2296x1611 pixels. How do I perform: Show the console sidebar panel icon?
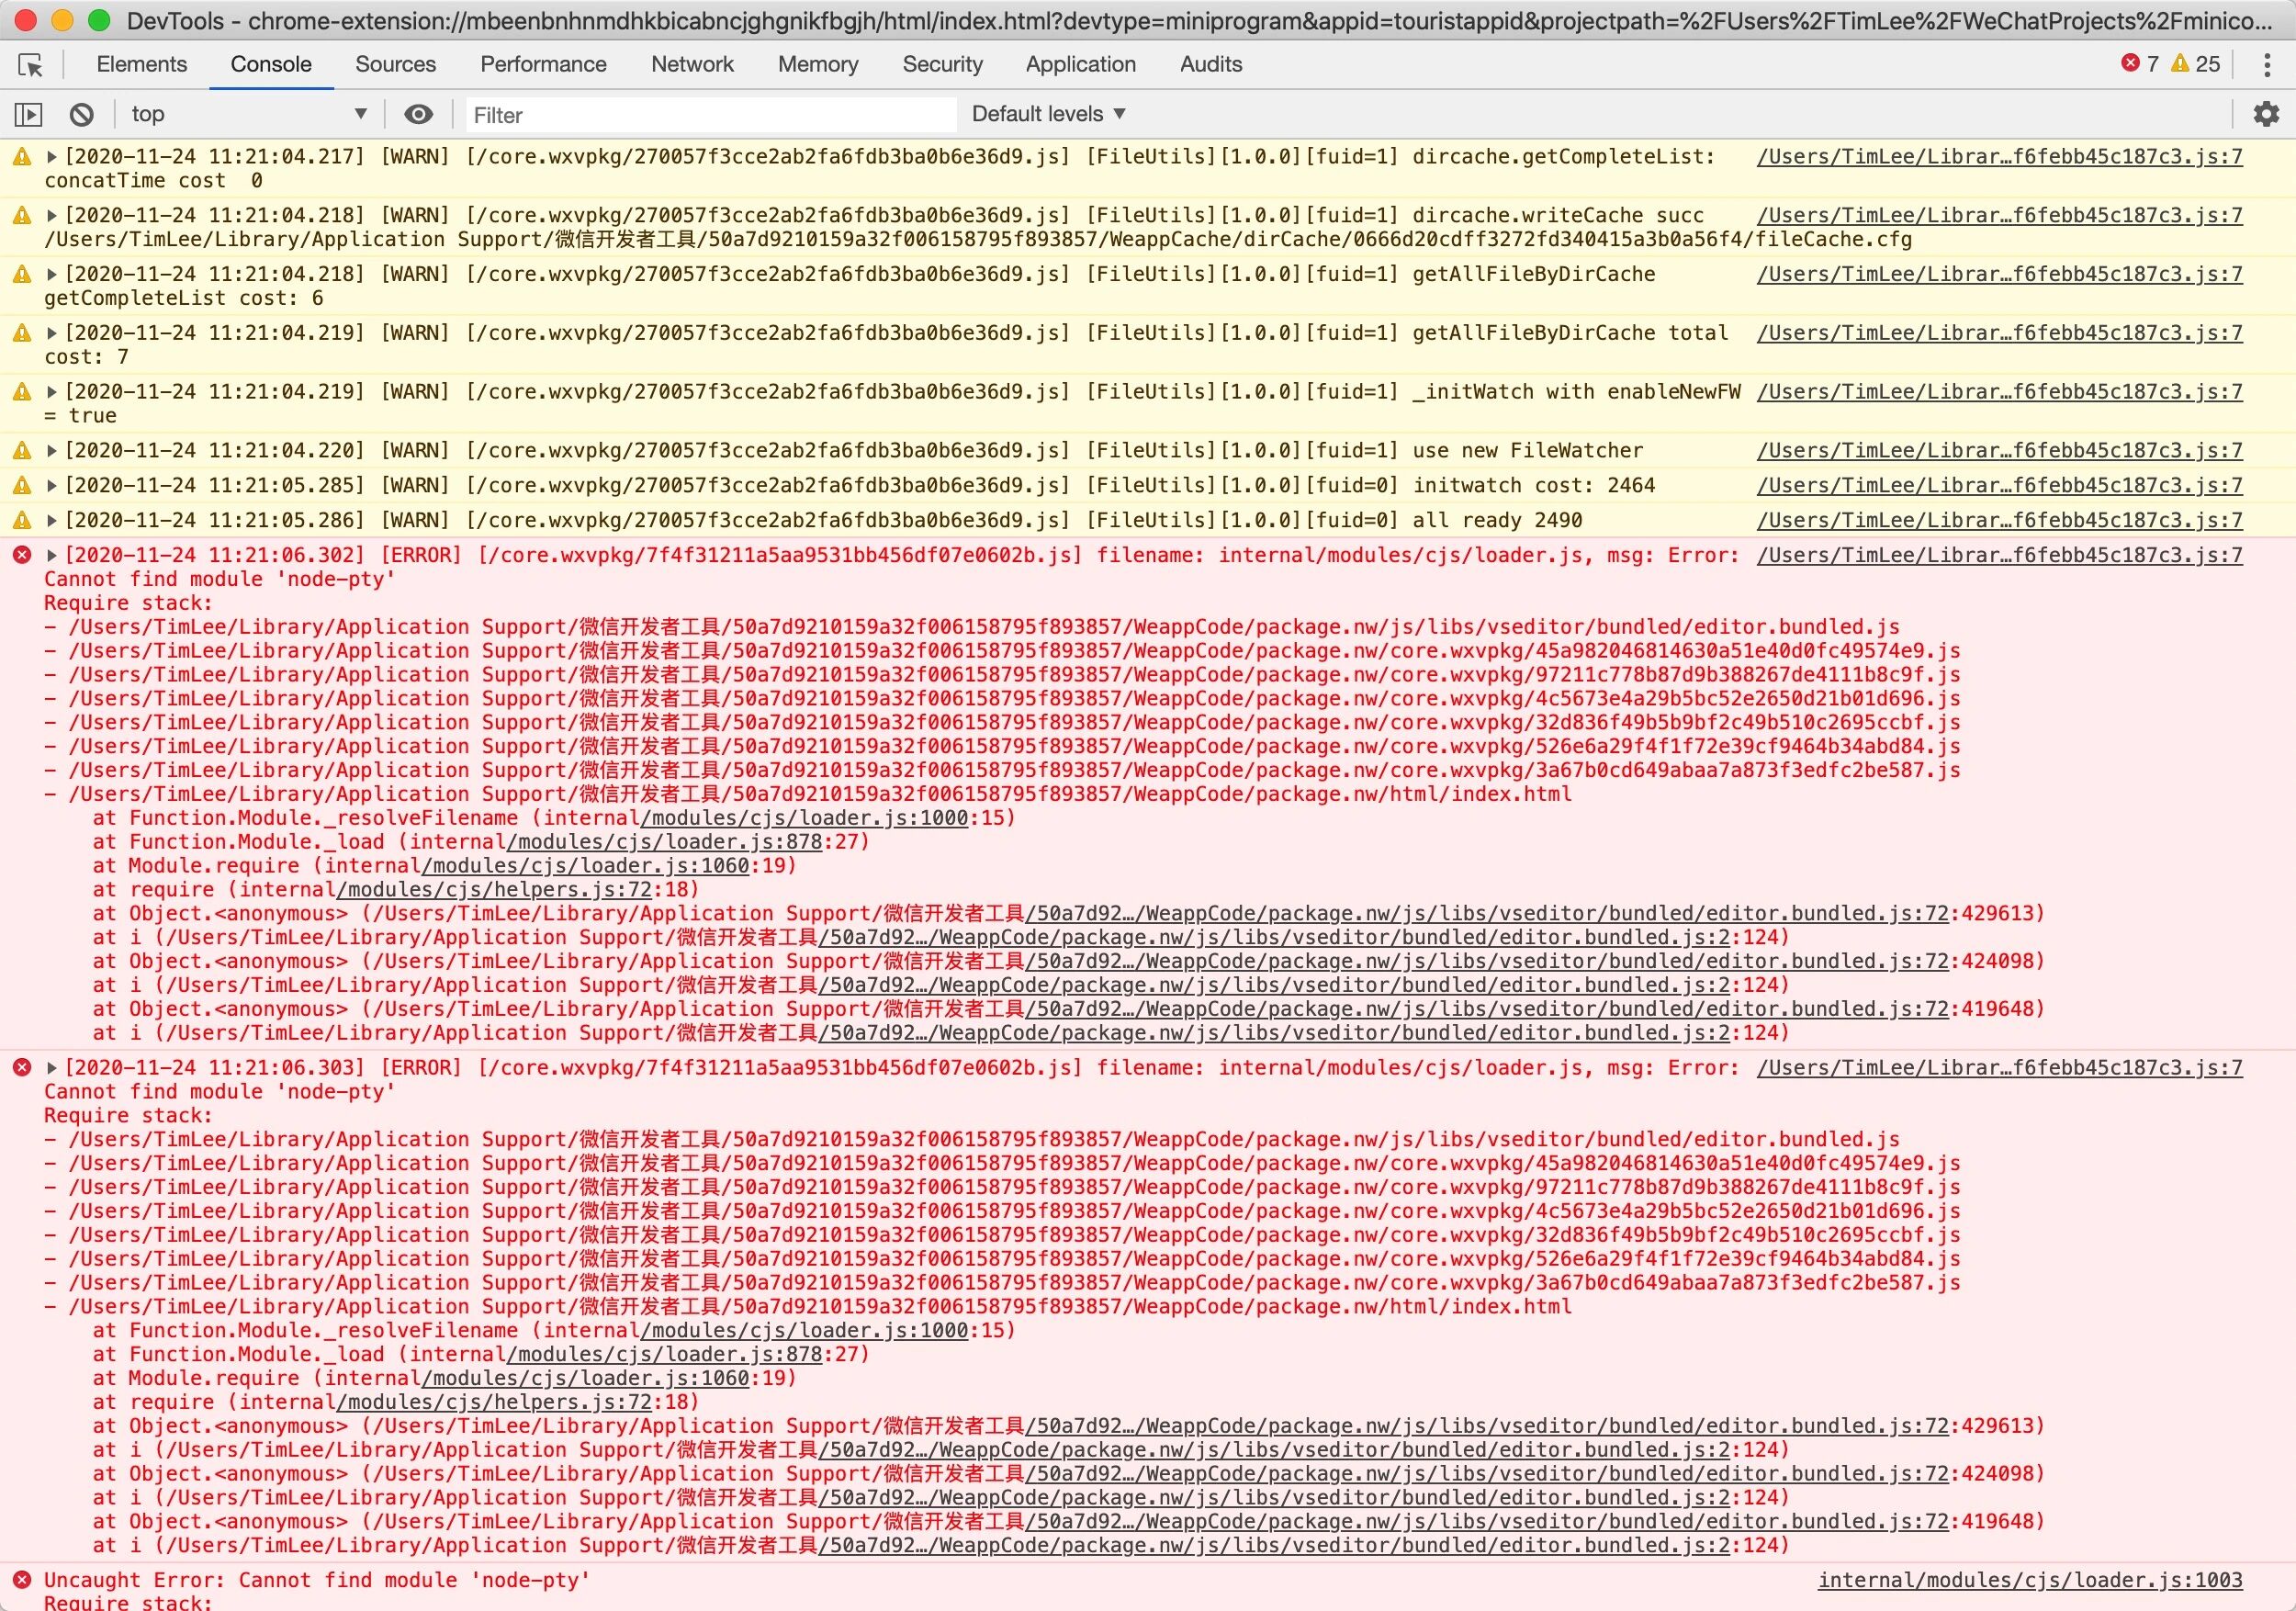coord(28,115)
